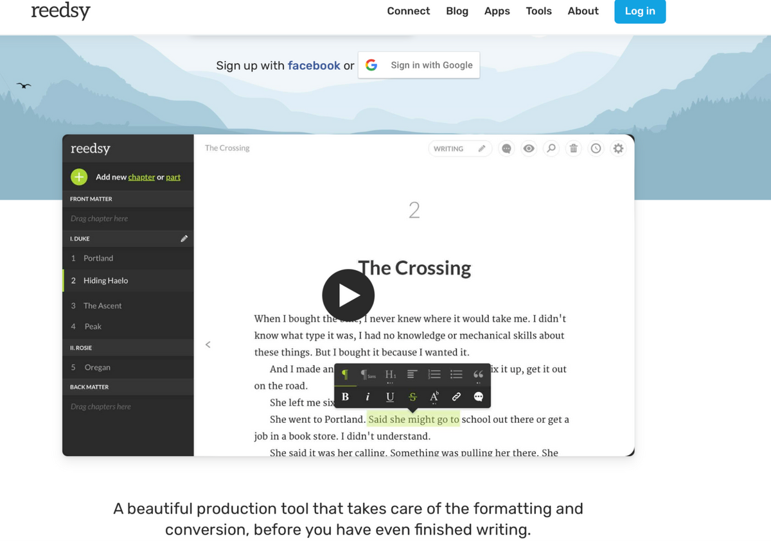Open the Apps menu item
This screenshot has width=771, height=541.
pyautogui.click(x=497, y=11)
